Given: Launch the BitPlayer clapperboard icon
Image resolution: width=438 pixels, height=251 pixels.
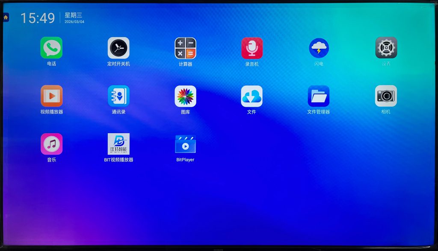Looking at the screenshot, I should (185, 144).
